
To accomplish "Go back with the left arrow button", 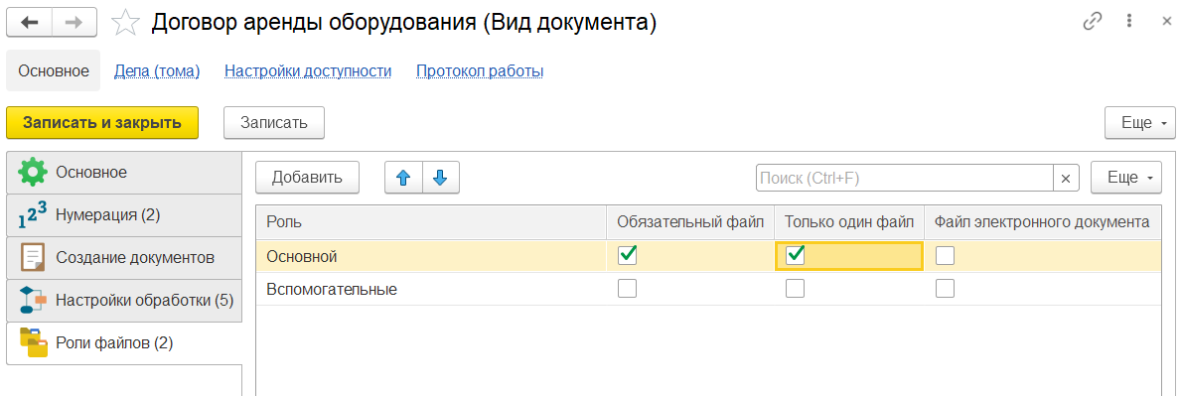I will click(x=30, y=23).
